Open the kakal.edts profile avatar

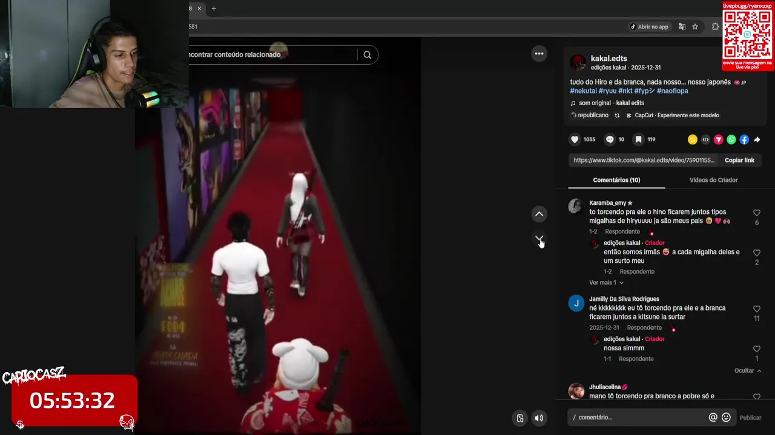coord(578,62)
